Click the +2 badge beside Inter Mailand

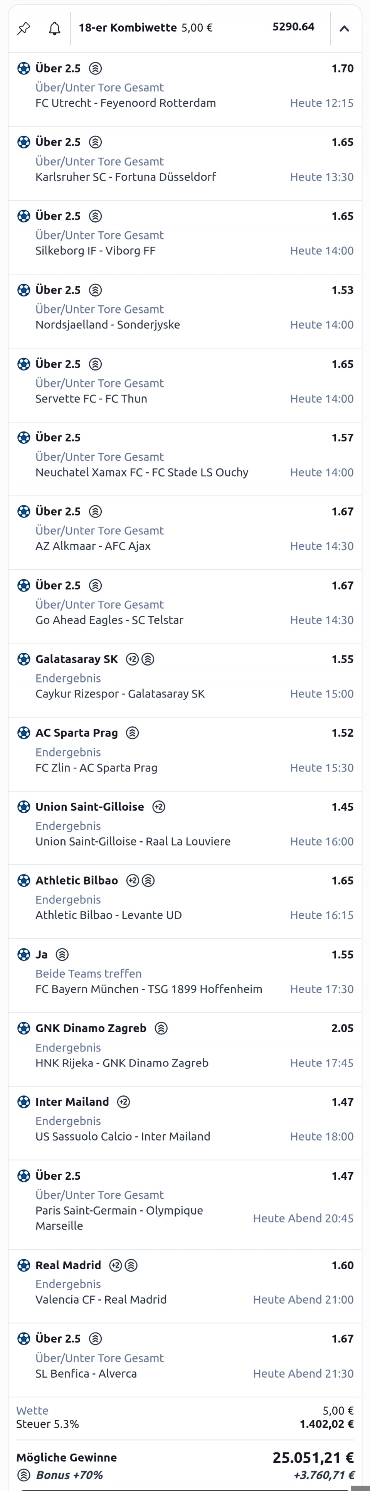pyautogui.click(x=123, y=1102)
